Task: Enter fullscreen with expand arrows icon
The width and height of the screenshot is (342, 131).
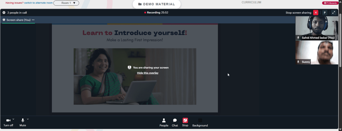Action: tap(333, 13)
